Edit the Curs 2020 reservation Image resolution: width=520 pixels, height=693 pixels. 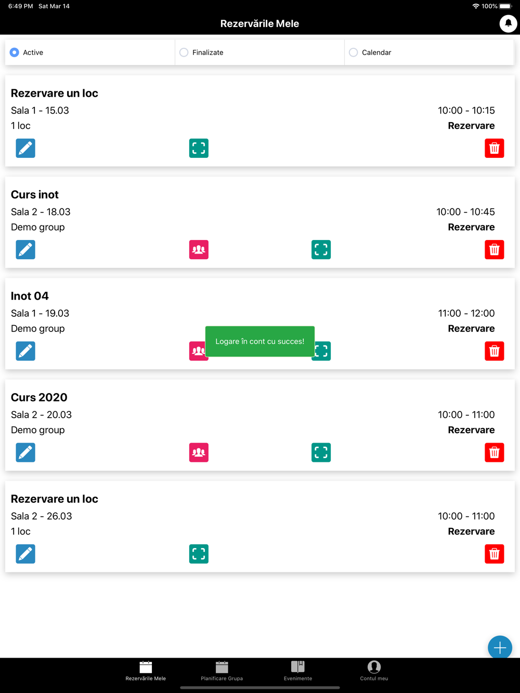[x=25, y=452]
